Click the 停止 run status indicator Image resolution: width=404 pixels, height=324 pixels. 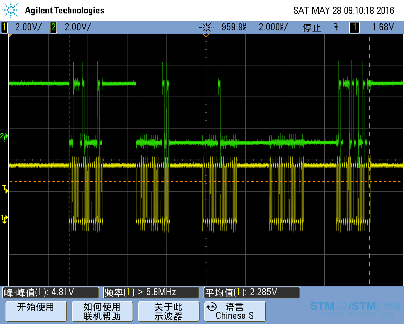click(x=312, y=27)
